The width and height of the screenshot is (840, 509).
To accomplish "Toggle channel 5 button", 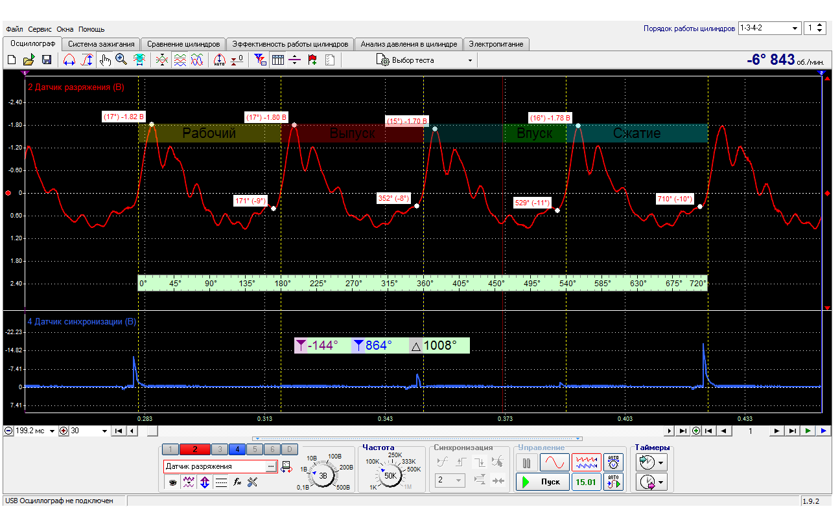I will pos(254,449).
